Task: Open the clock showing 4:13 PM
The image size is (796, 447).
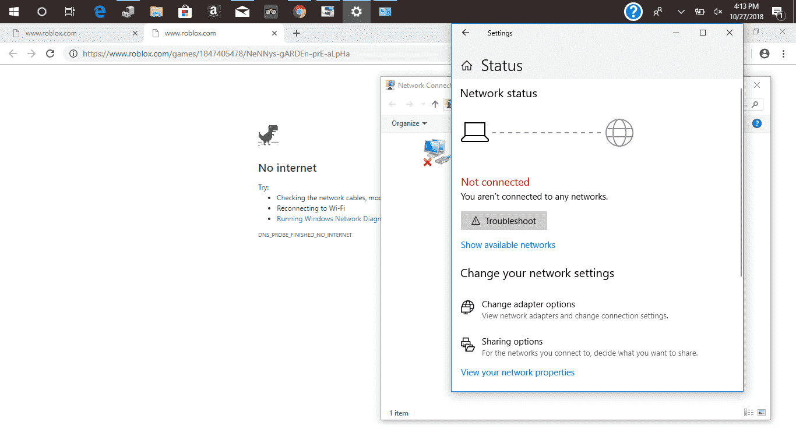Action: 746,11
